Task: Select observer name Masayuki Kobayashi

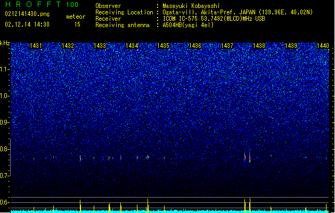Action: tap(191, 6)
